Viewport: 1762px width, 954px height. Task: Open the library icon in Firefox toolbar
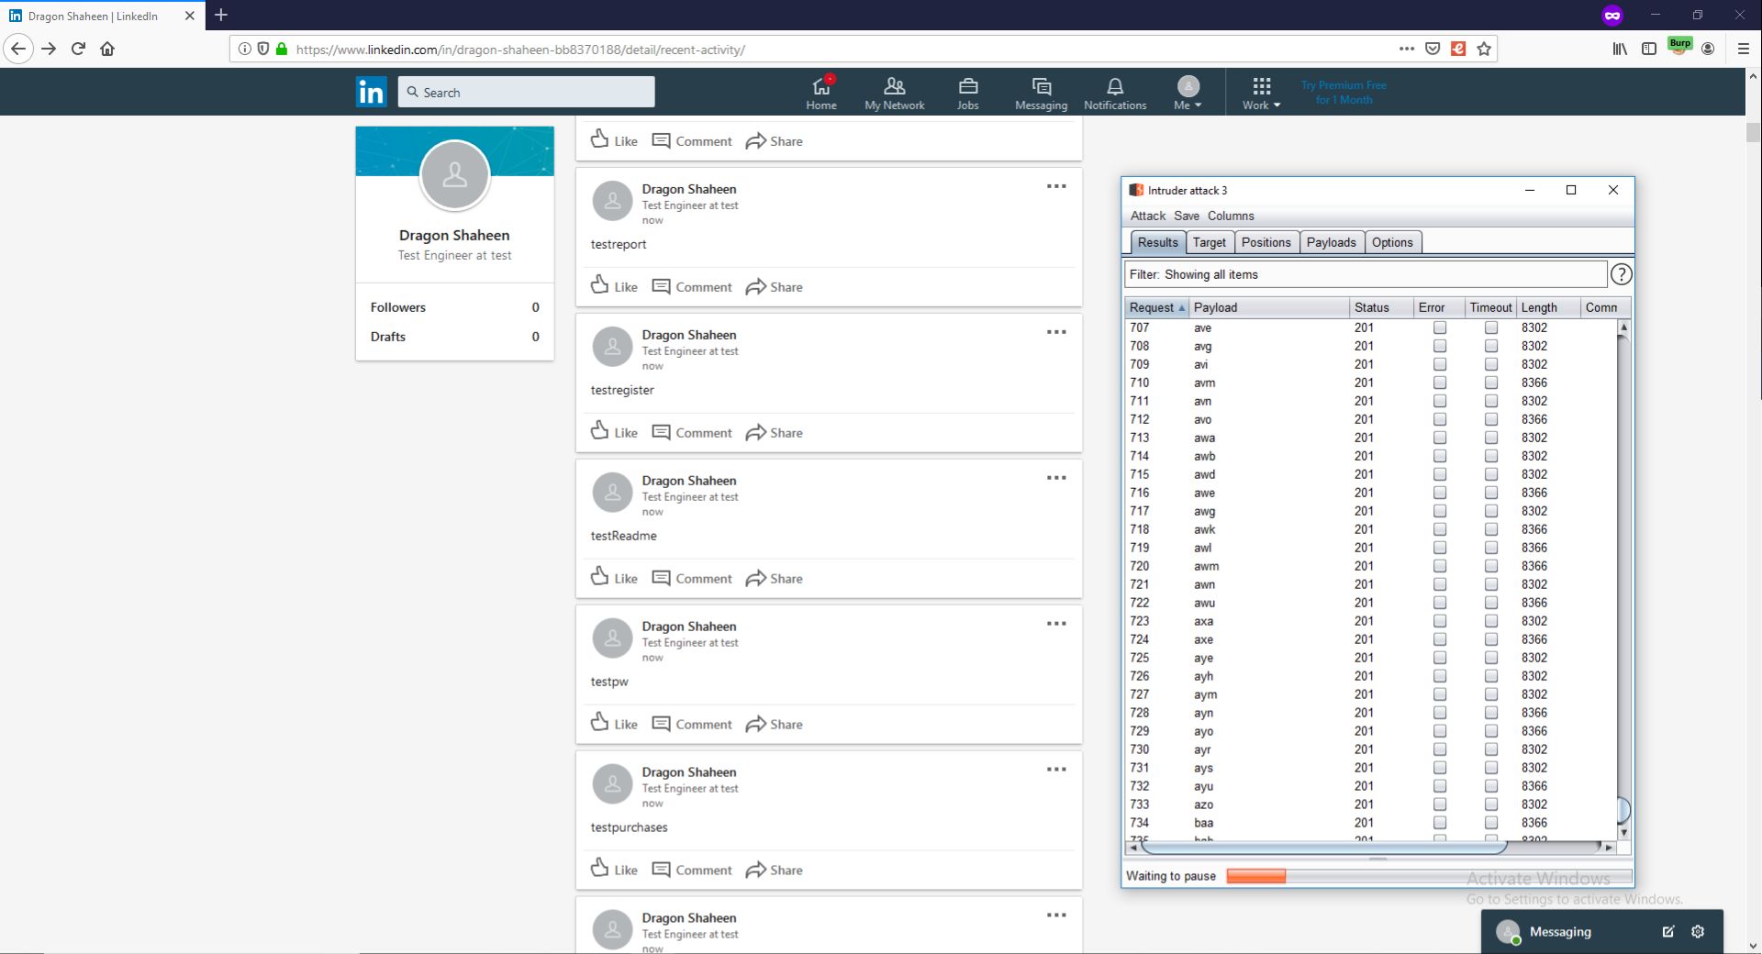coord(1620,49)
